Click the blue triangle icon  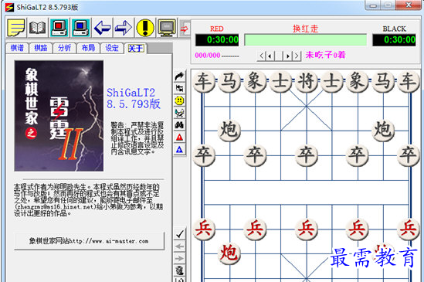point(179,149)
